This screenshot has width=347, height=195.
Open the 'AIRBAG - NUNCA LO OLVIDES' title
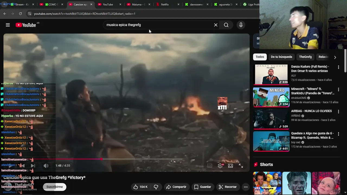pyautogui.click(x=311, y=111)
